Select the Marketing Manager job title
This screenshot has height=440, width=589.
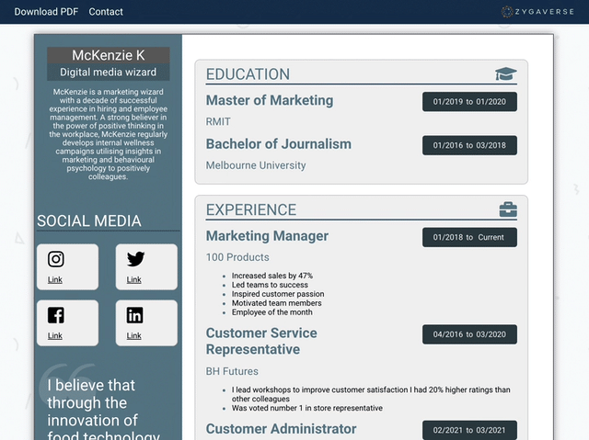click(267, 236)
